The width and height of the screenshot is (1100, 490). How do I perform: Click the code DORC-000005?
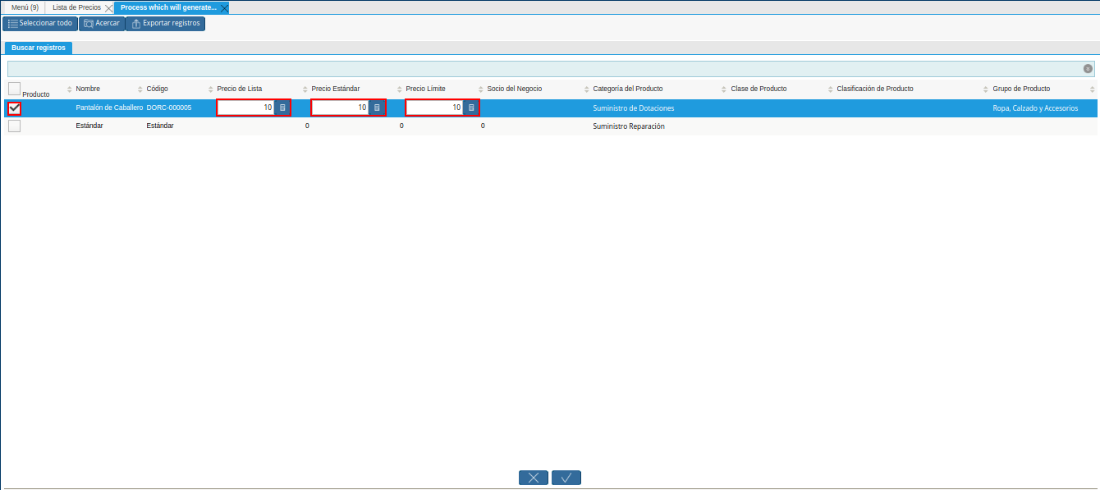point(169,108)
